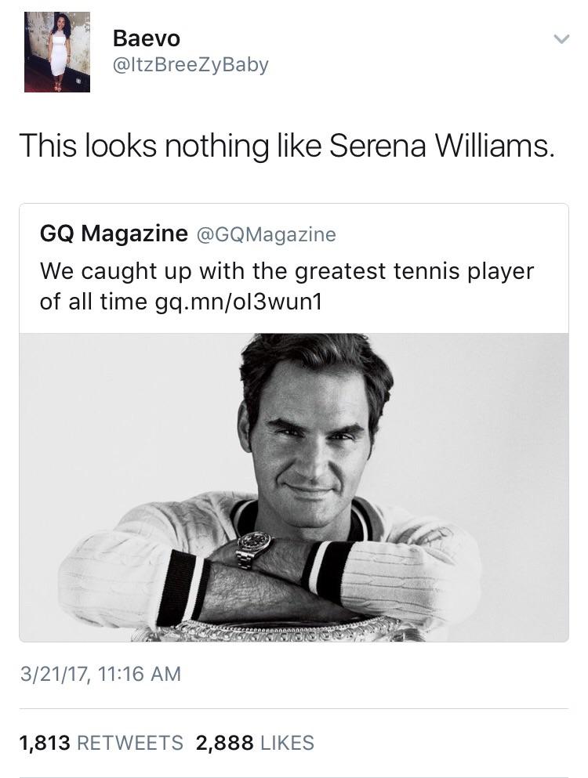Click Baevo's profile picture thumbnail
588x778 pixels.
pos(57,52)
